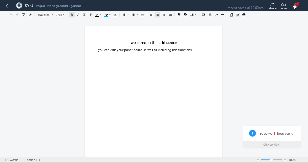Insert a table
This screenshot has width=308, height=163.
coord(210,15)
